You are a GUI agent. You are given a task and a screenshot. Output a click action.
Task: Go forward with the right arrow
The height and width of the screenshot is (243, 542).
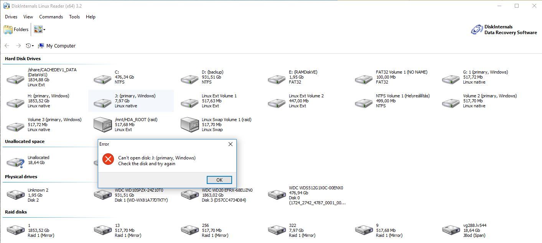(18, 46)
